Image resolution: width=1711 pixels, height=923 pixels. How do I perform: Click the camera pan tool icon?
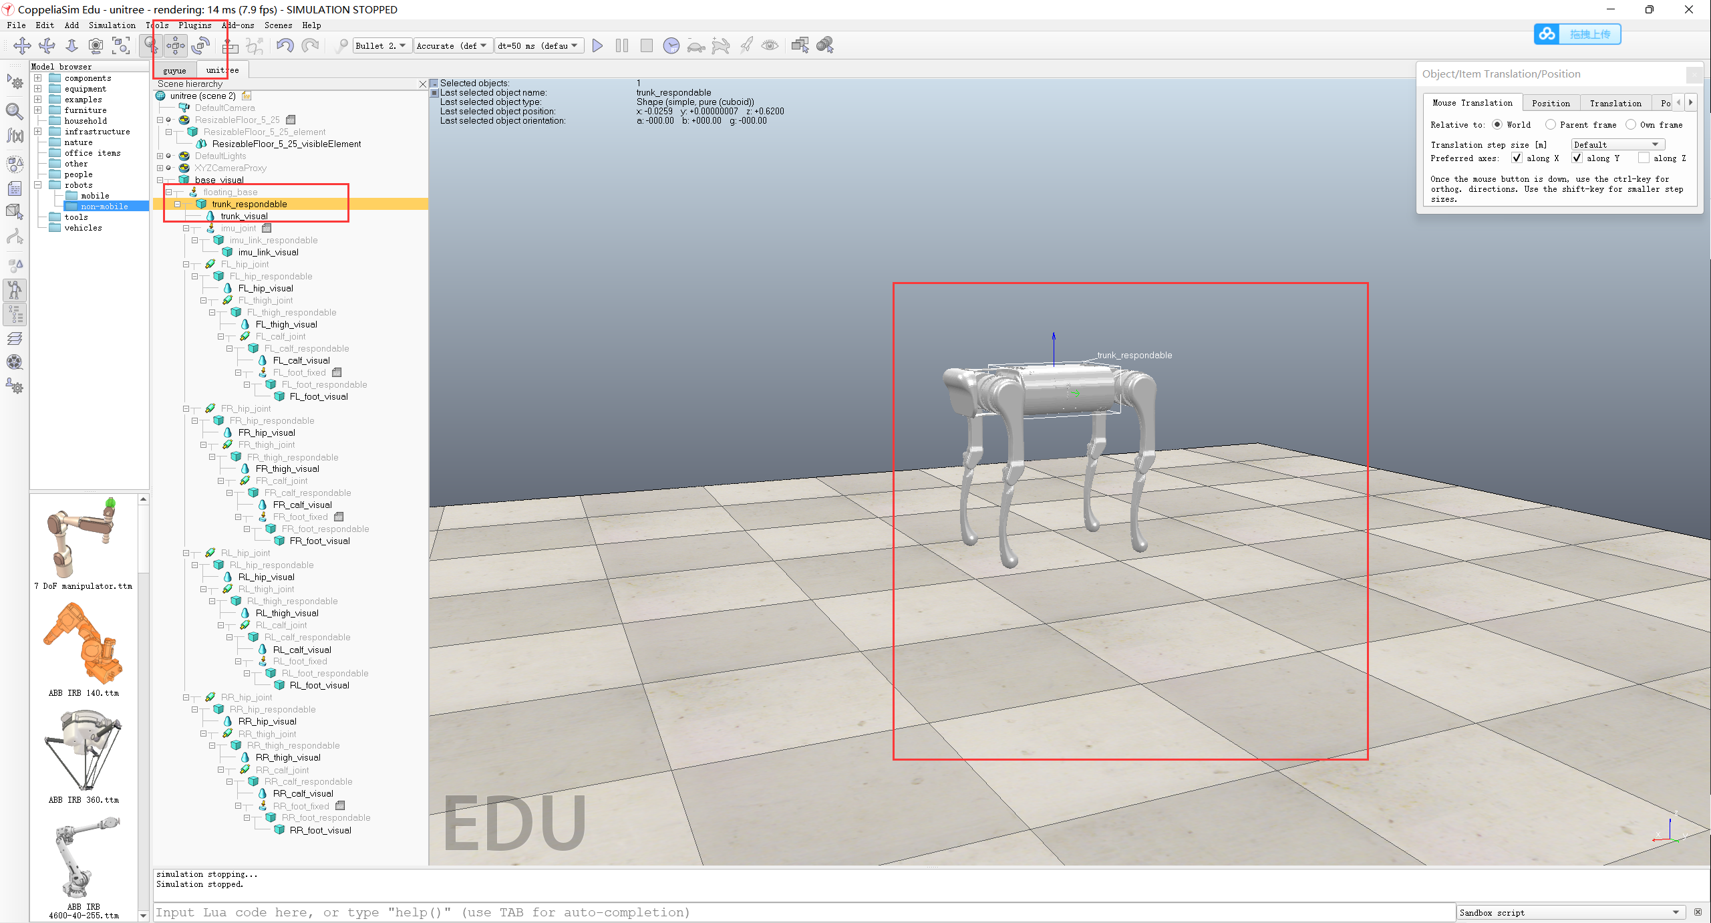(22, 45)
